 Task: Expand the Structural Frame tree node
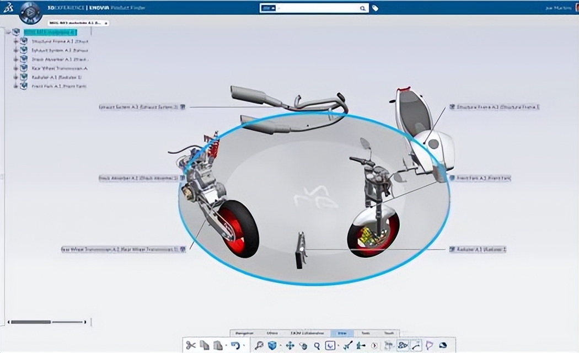(x=16, y=41)
